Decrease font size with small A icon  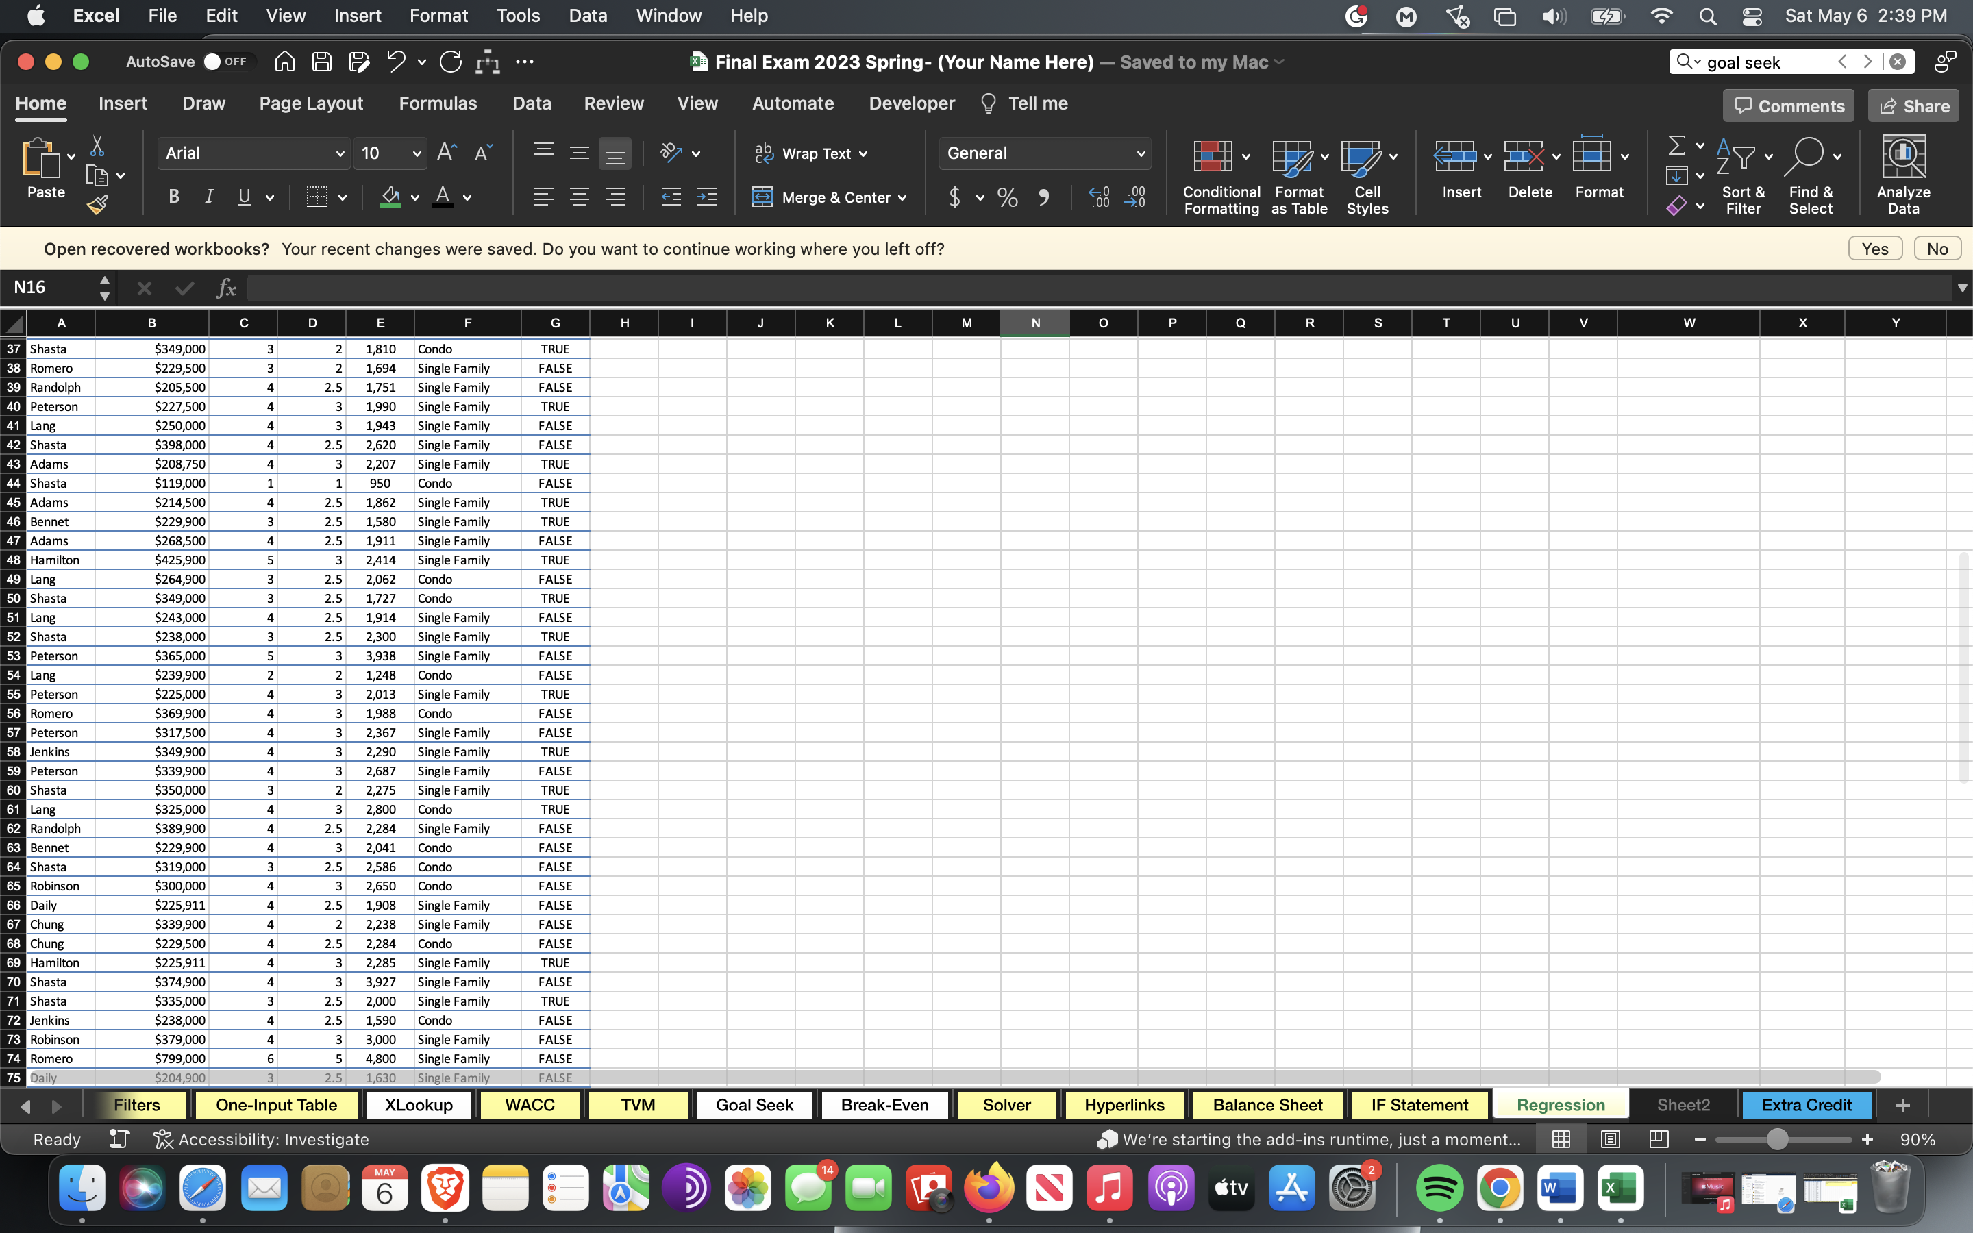click(x=483, y=153)
